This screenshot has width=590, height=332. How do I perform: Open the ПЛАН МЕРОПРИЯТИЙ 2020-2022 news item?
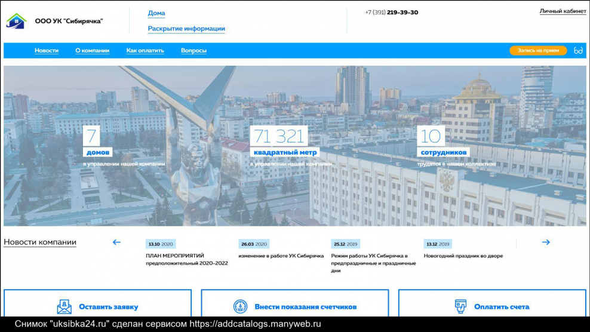coord(186,259)
